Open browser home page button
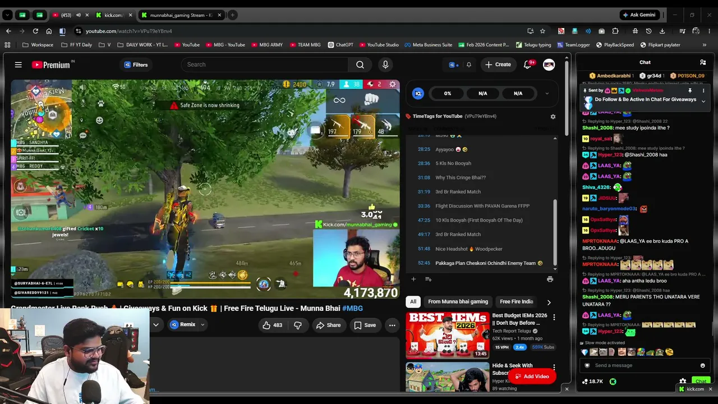 (49, 31)
